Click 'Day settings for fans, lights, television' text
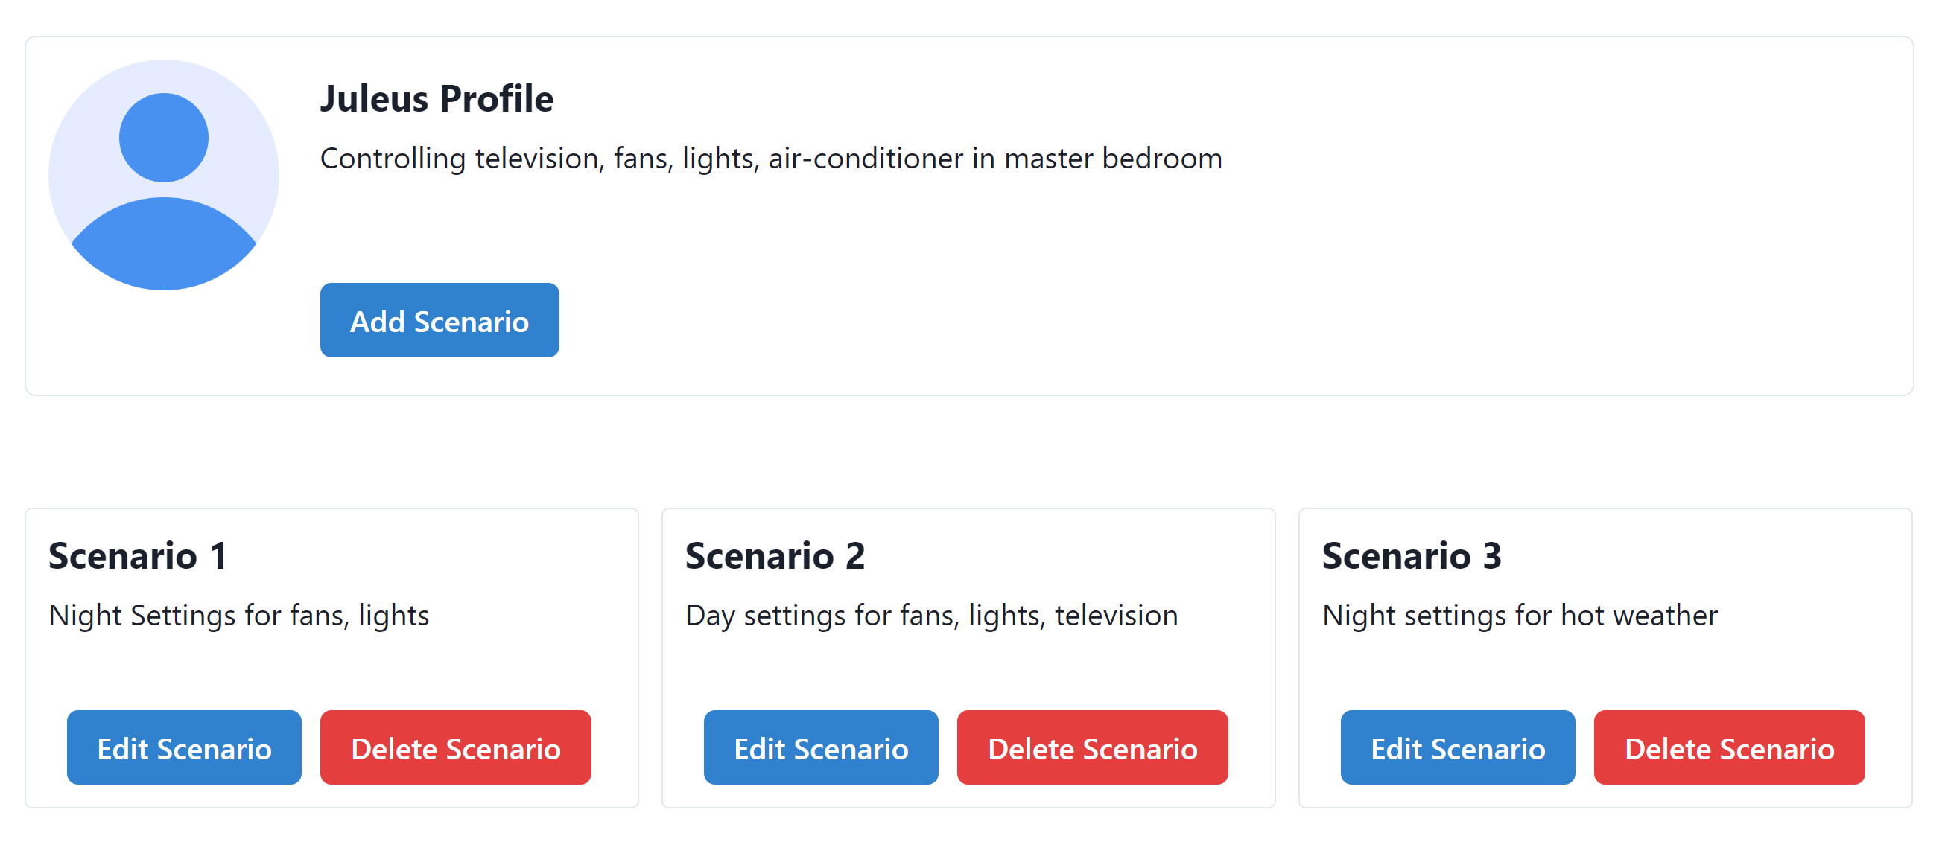The image size is (1945, 842). (x=931, y=615)
